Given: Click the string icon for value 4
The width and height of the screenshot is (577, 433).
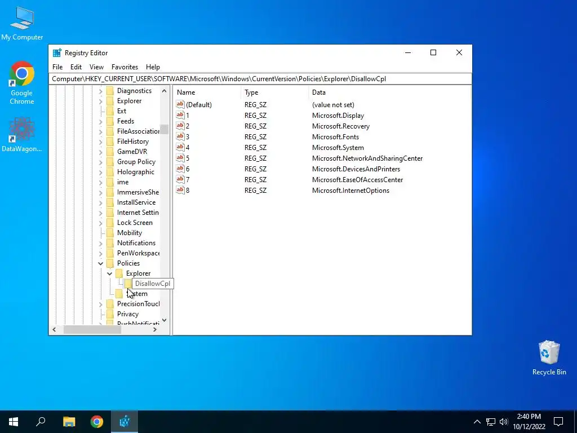Looking at the screenshot, I should click(180, 147).
